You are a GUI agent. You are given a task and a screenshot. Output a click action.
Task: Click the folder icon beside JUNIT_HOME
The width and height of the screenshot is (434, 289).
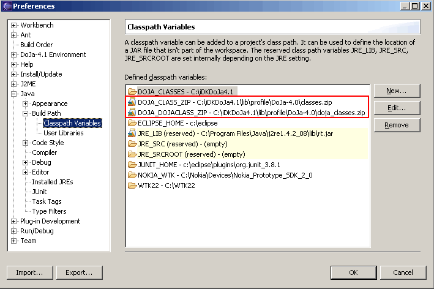132,165
